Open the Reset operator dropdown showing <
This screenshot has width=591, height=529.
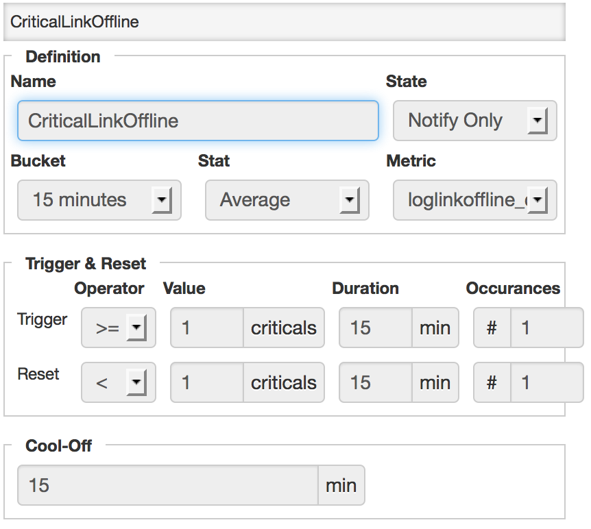(x=118, y=382)
